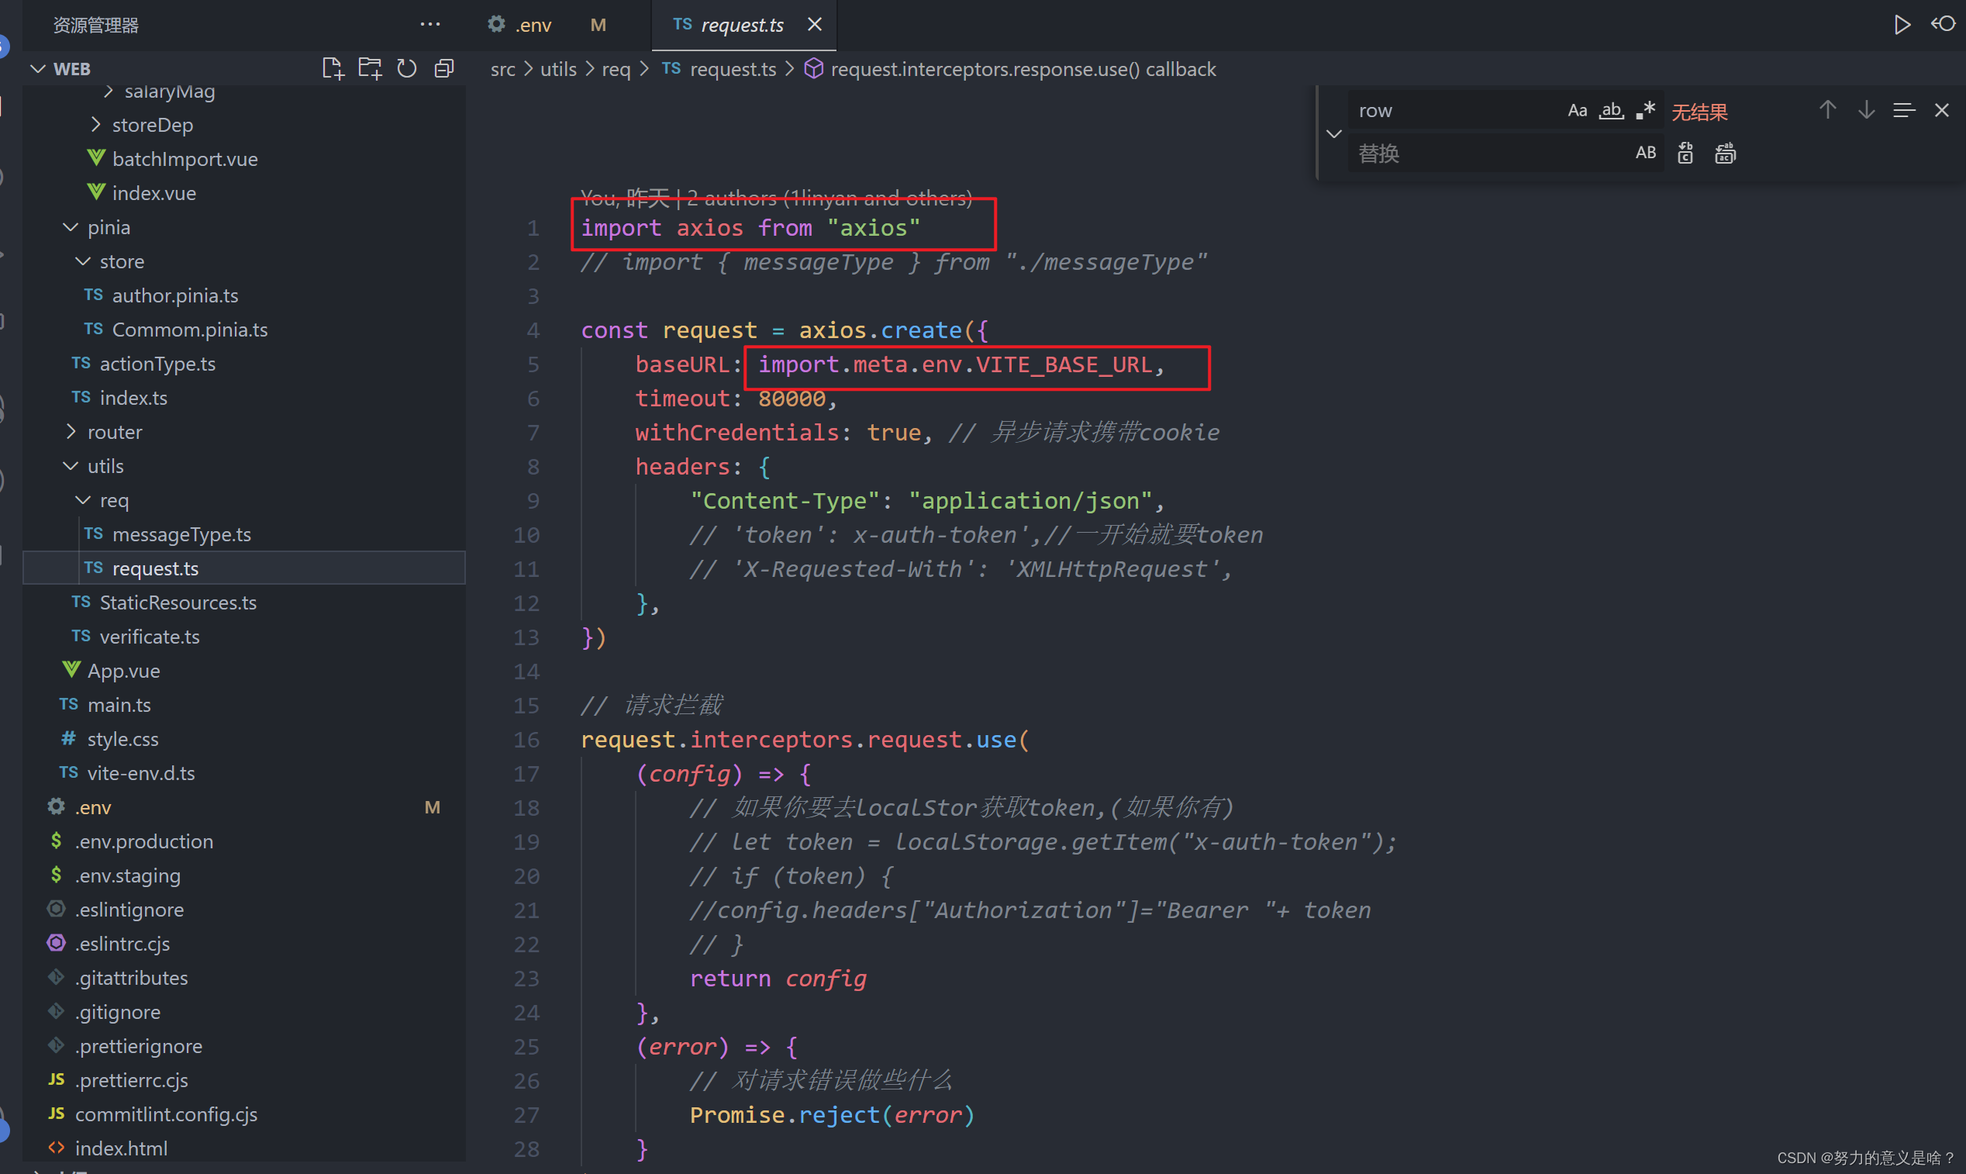1966x1174 pixels.
Task: Go to next match arrow in find widget
Action: (1865, 110)
